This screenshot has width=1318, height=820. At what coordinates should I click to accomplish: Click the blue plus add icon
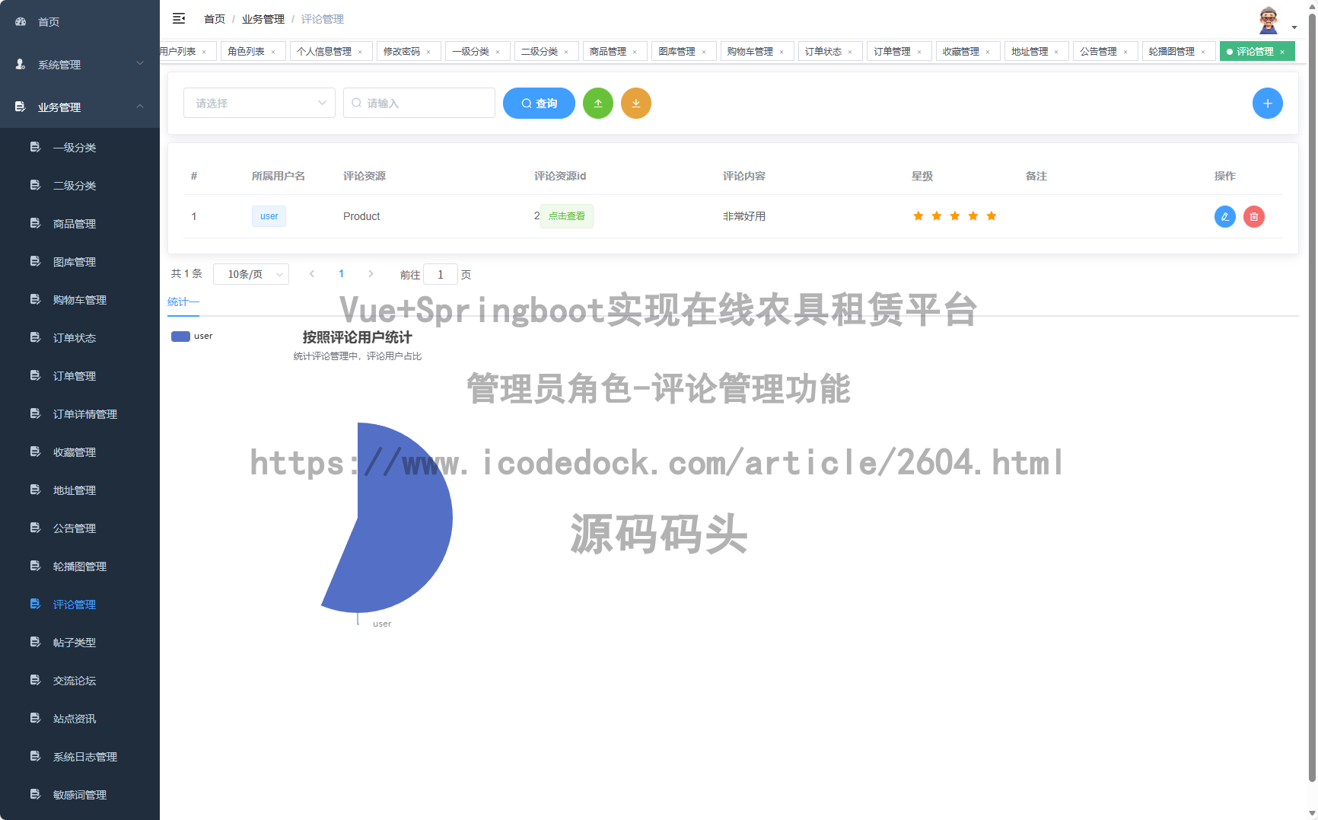(1268, 103)
